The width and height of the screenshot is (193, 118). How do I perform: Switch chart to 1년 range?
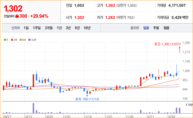[x=59, y=28]
